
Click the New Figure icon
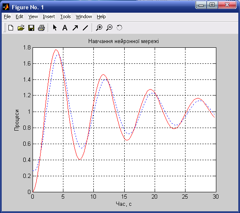[x=11, y=28]
